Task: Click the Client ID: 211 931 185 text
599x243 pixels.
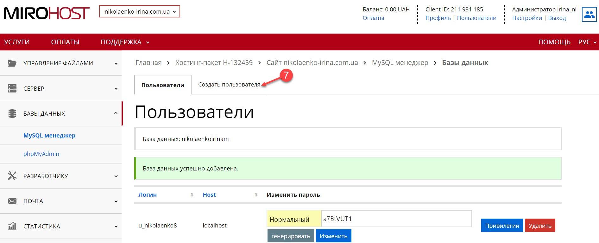Action: pos(454,10)
